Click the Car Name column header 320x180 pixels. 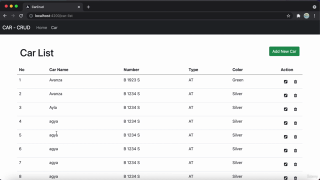[x=59, y=69]
